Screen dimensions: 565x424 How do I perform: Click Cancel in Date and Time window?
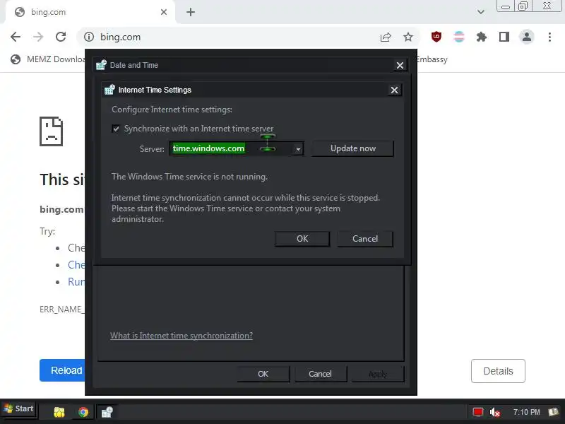pyautogui.click(x=320, y=374)
